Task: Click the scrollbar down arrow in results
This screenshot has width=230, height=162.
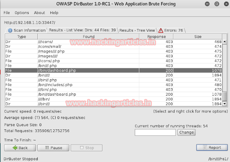Action: click(225, 104)
